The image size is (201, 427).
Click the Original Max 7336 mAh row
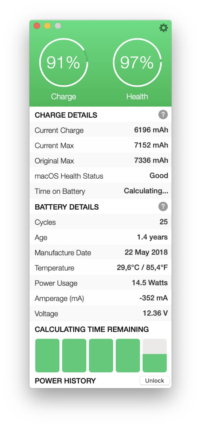pos(100,160)
